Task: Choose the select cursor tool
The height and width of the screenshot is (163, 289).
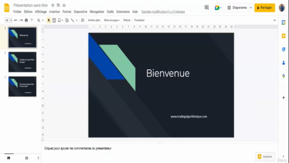Action: [x=49, y=20]
